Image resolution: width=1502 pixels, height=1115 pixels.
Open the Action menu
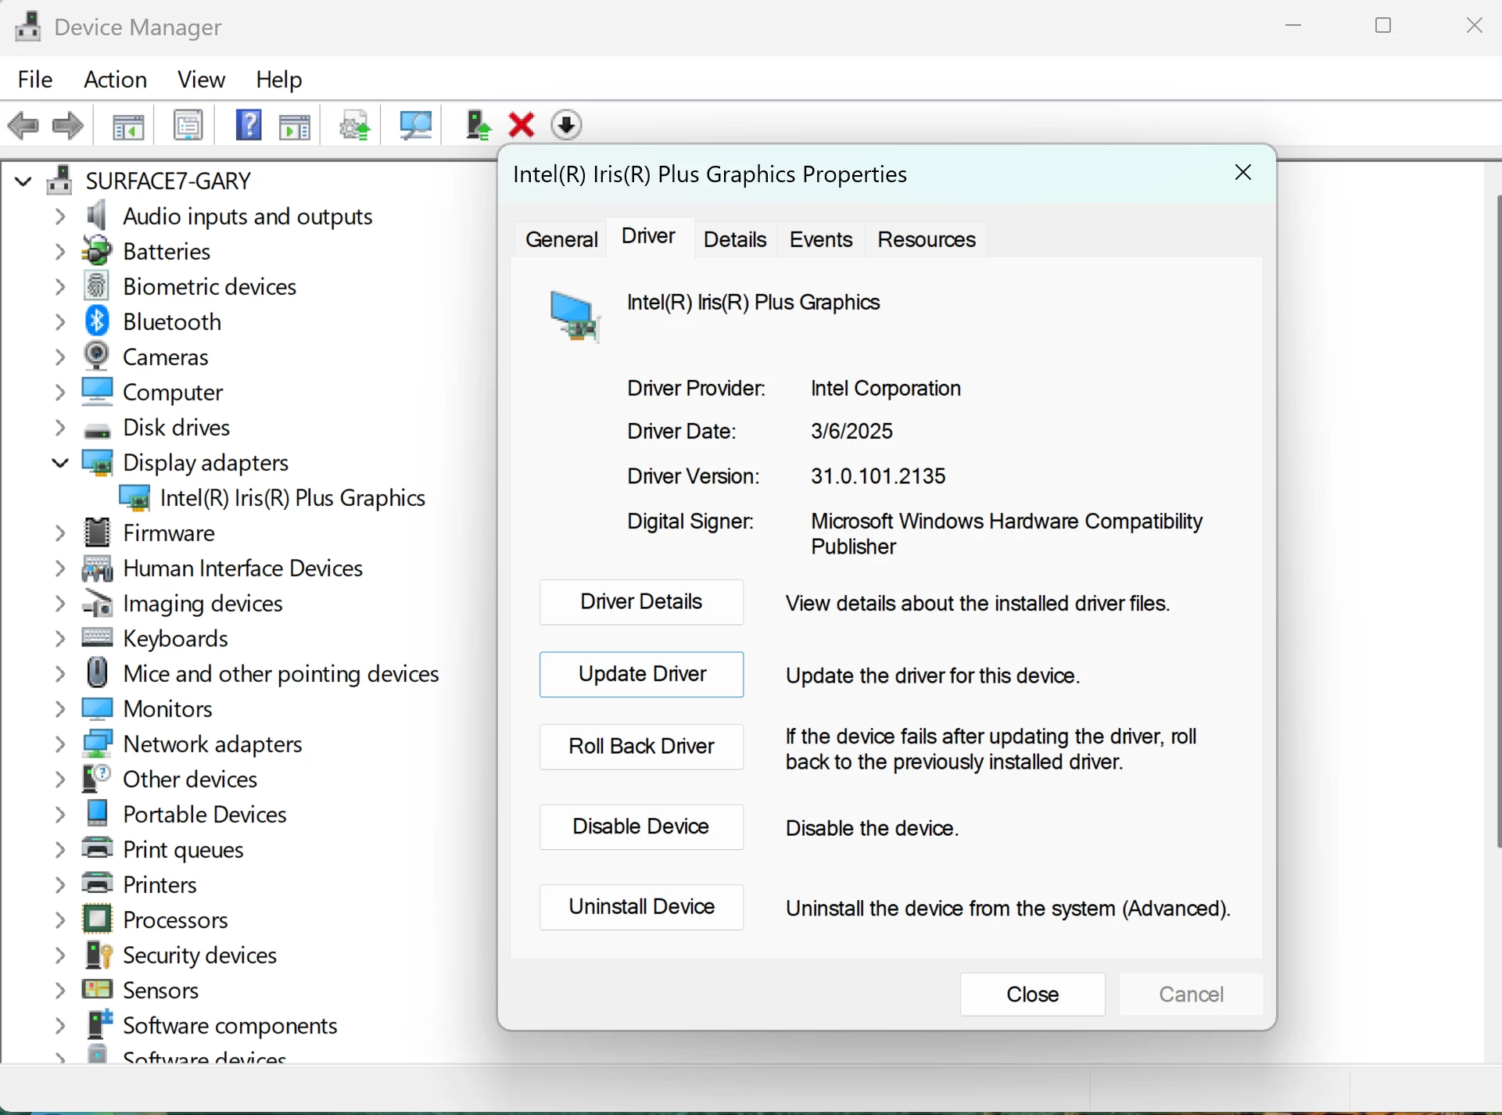pyautogui.click(x=115, y=79)
